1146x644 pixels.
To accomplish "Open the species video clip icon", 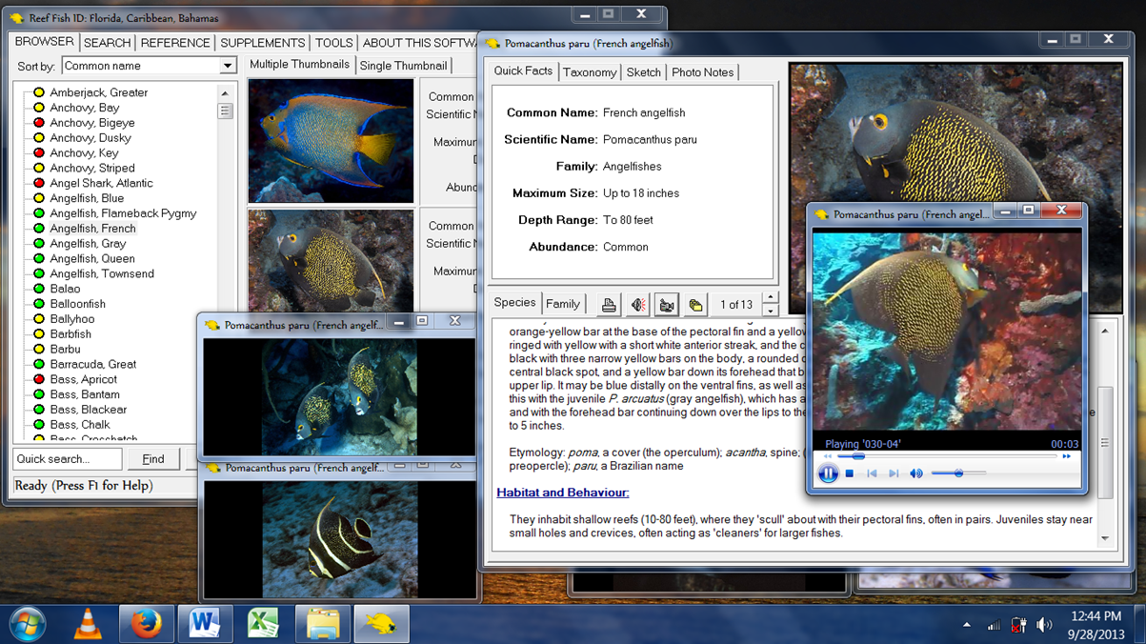I will 665,303.
